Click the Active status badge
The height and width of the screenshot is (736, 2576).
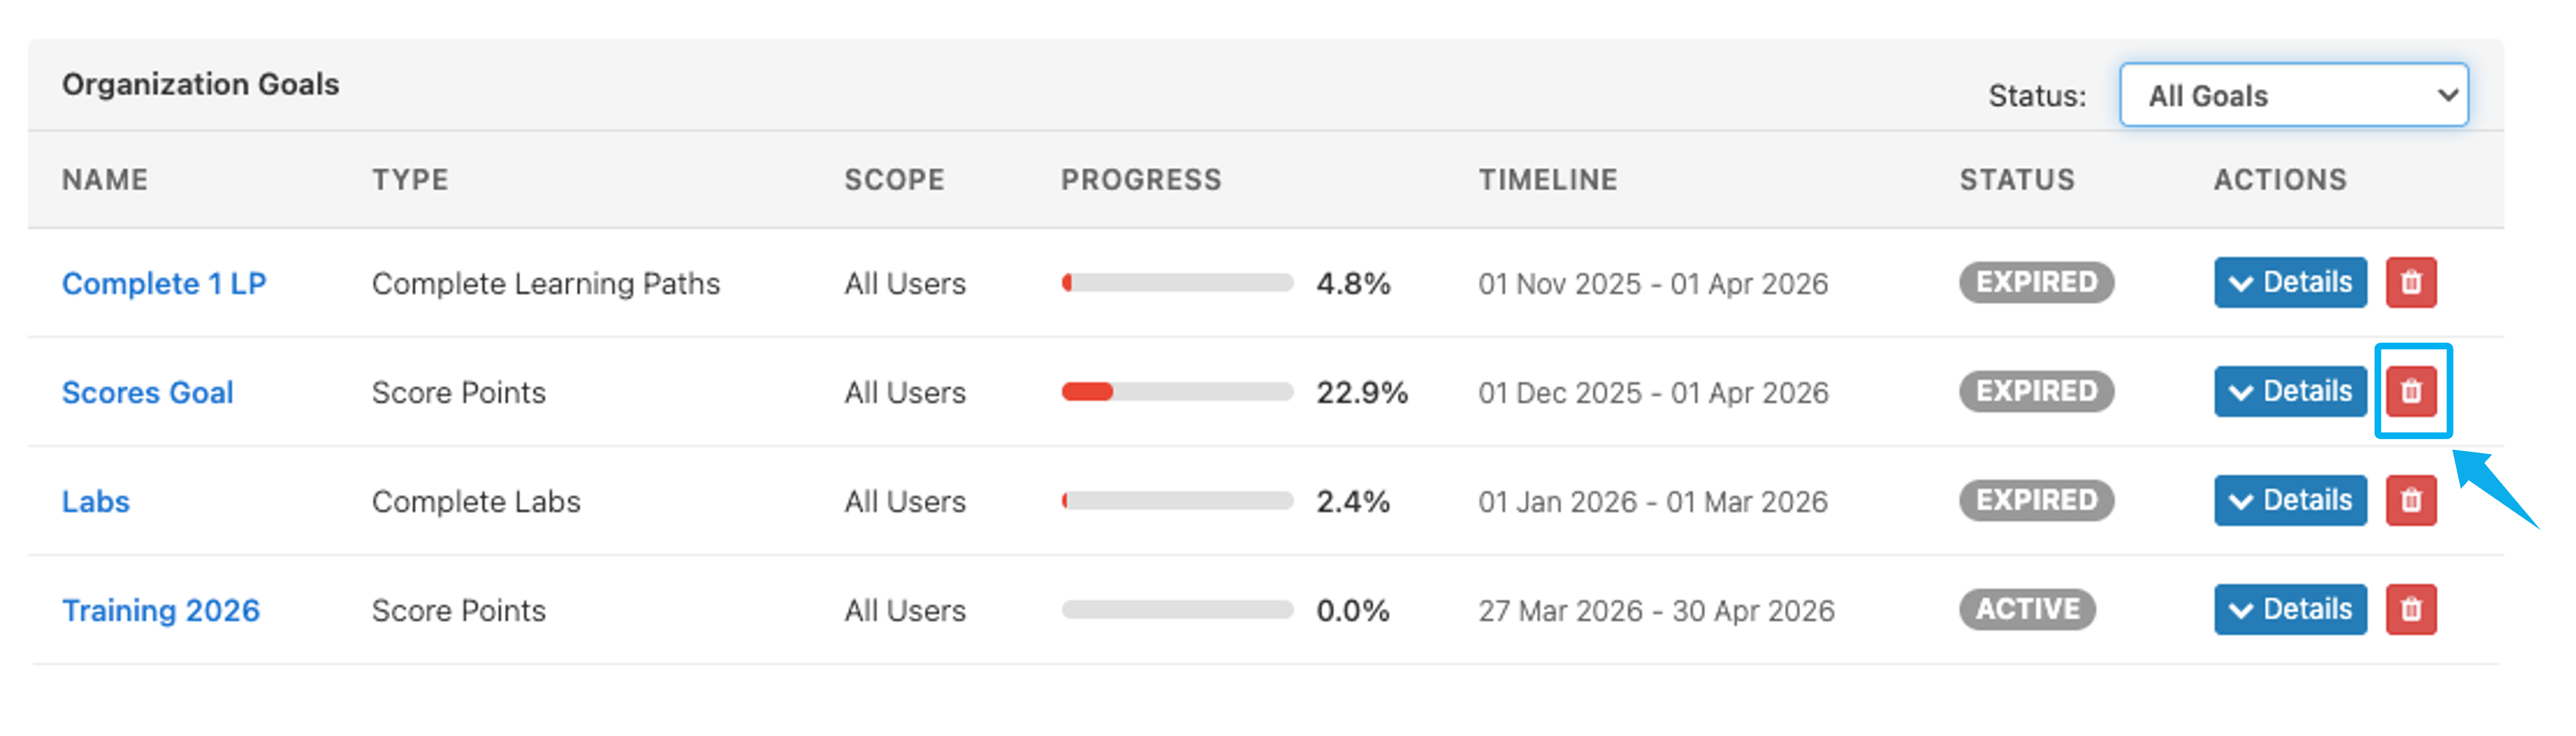tap(2027, 609)
